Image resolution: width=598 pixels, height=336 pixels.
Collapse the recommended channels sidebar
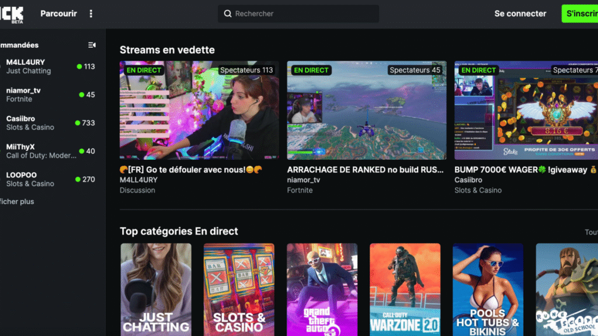tap(92, 45)
